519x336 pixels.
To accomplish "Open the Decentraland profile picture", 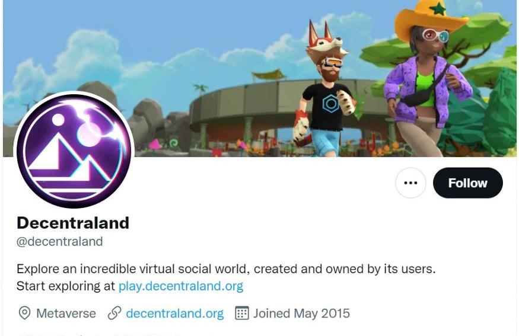I will click(74, 151).
